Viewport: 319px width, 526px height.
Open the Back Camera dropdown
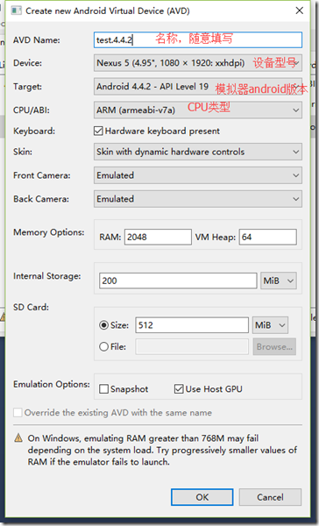click(x=198, y=199)
